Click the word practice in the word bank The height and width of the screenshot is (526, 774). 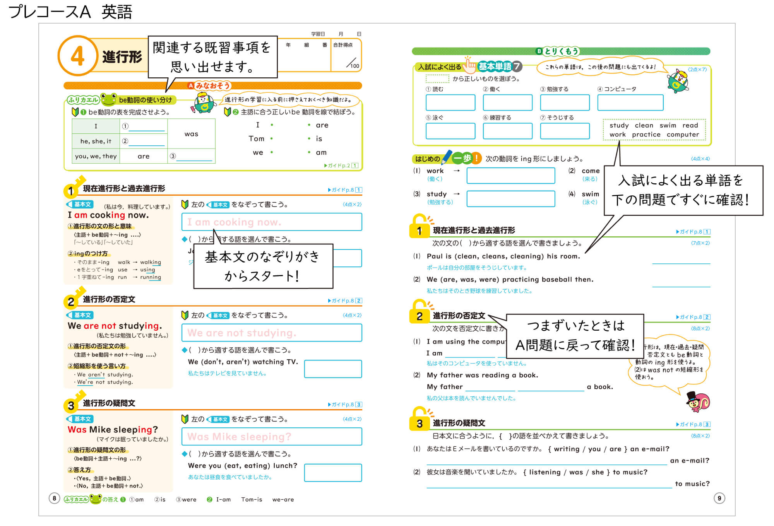coord(646,135)
